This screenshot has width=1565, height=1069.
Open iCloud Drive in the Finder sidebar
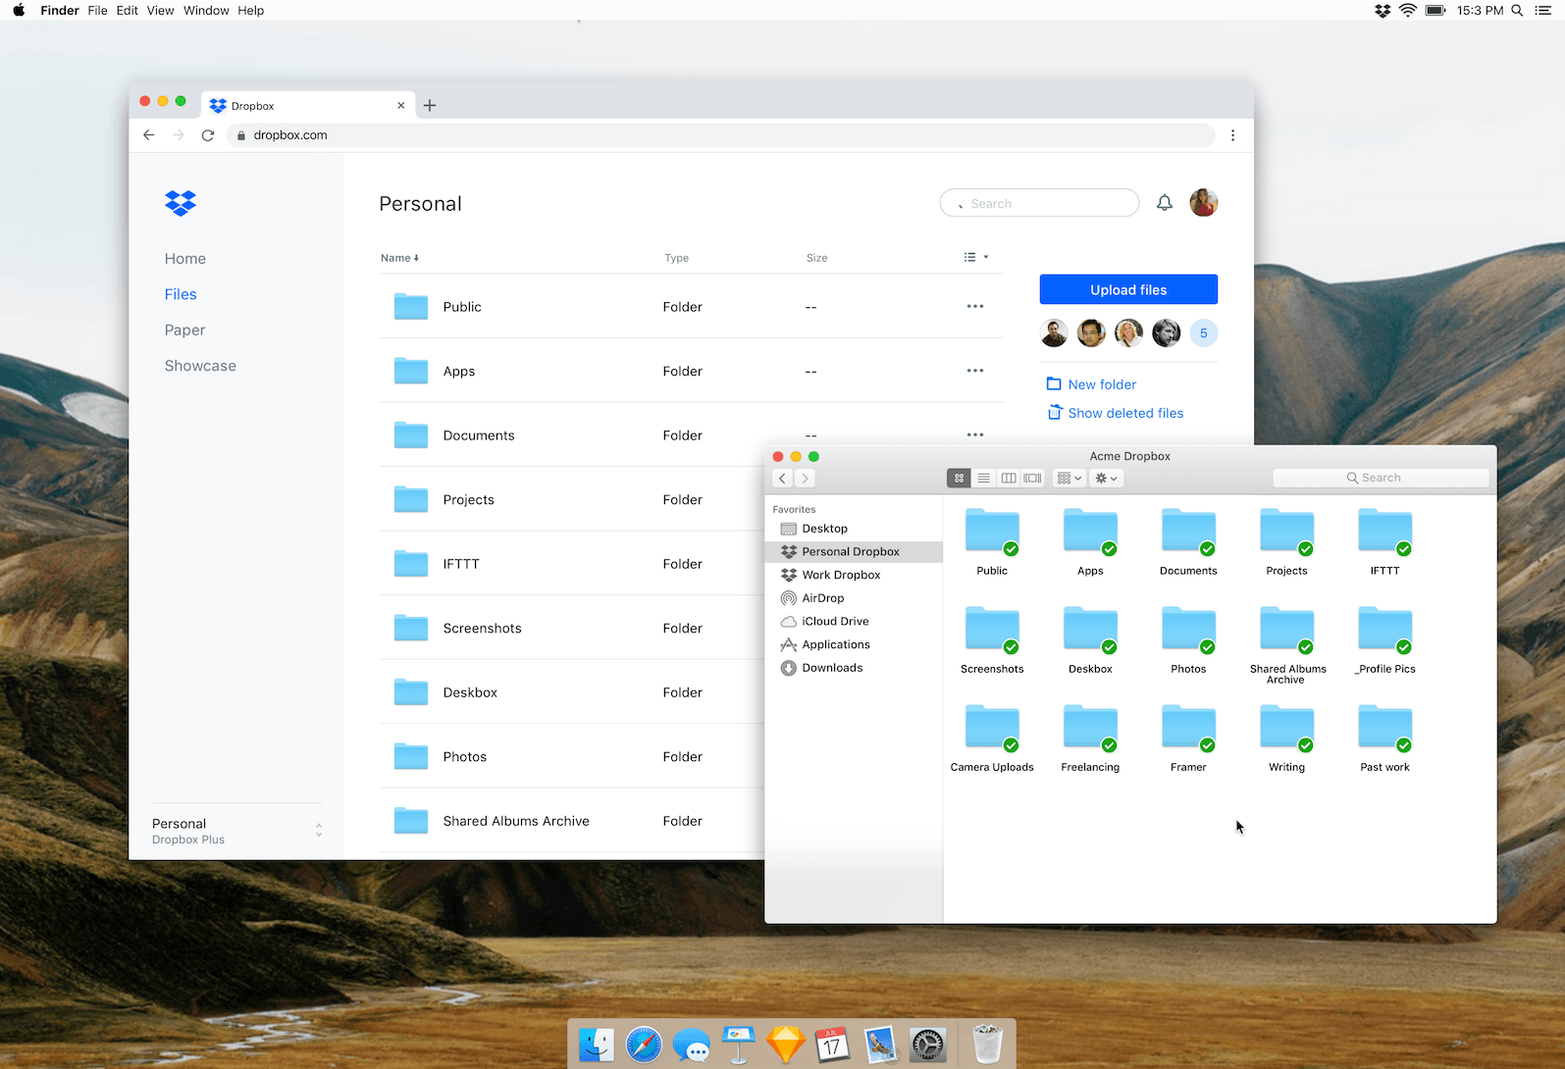click(x=854, y=622)
